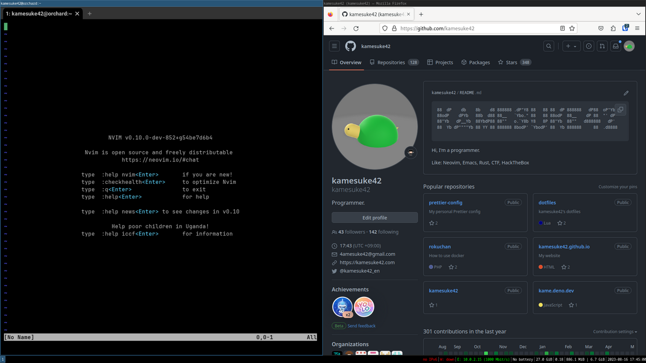The image size is (646, 363).
Task: Click the README.md file name link
Action: click(470, 93)
